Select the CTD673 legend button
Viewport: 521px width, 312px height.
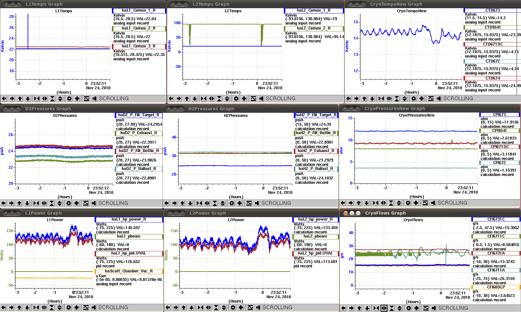(x=492, y=10)
